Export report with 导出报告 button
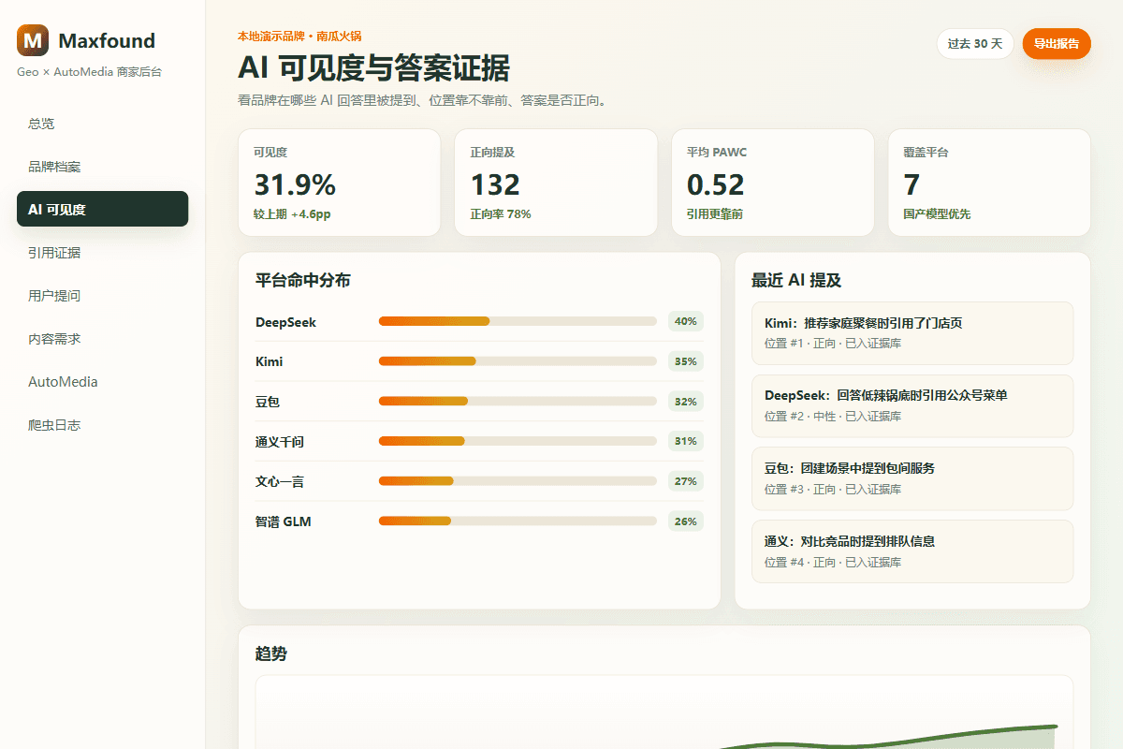Viewport: 1123px width, 749px height. click(x=1057, y=43)
